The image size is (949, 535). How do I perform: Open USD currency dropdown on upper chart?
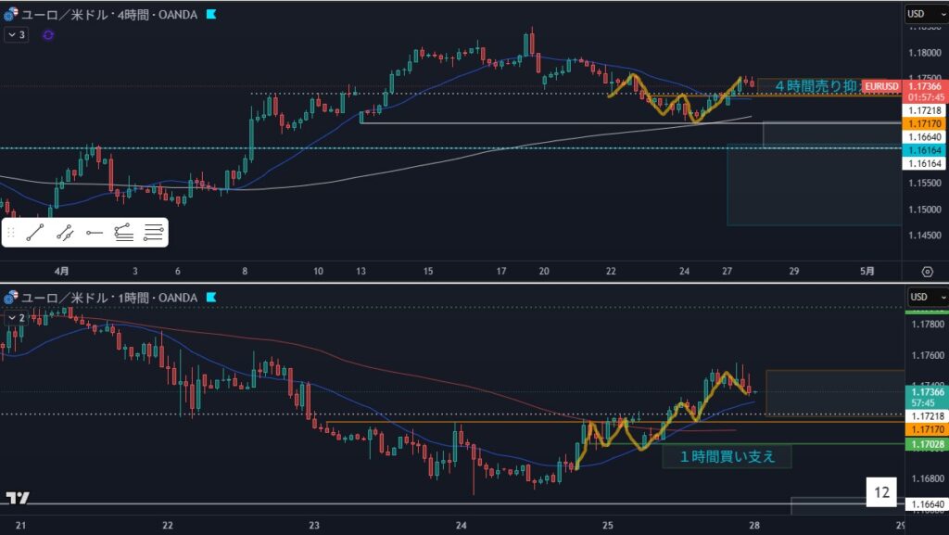click(920, 14)
